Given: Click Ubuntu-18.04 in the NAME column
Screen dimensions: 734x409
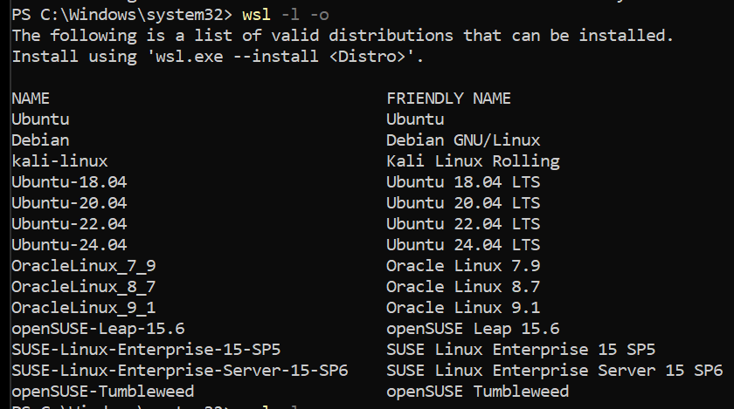Looking at the screenshot, I should point(69,182).
